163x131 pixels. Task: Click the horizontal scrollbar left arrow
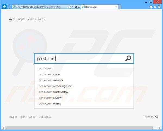[4, 128]
